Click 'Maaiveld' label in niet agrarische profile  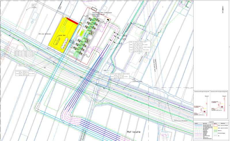point(224,96)
